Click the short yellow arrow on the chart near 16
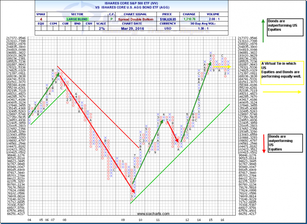This screenshot has height=224, width=307. point(221,67)
